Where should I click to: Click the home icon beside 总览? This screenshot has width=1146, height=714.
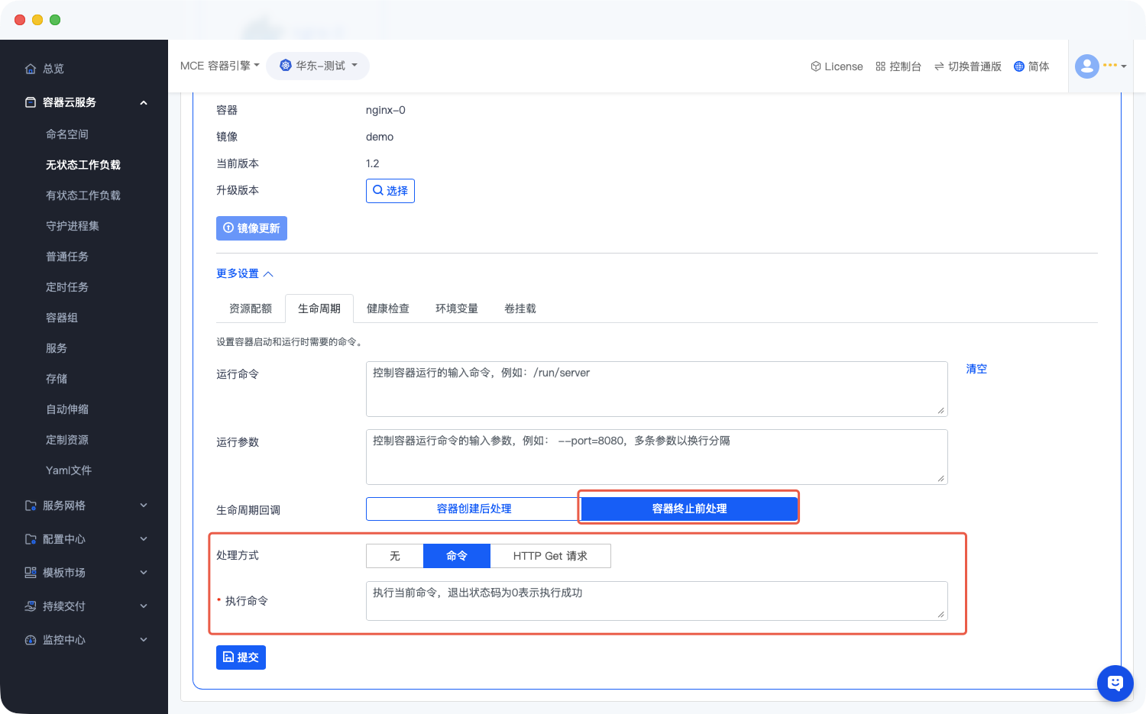(x=31, y=69)
